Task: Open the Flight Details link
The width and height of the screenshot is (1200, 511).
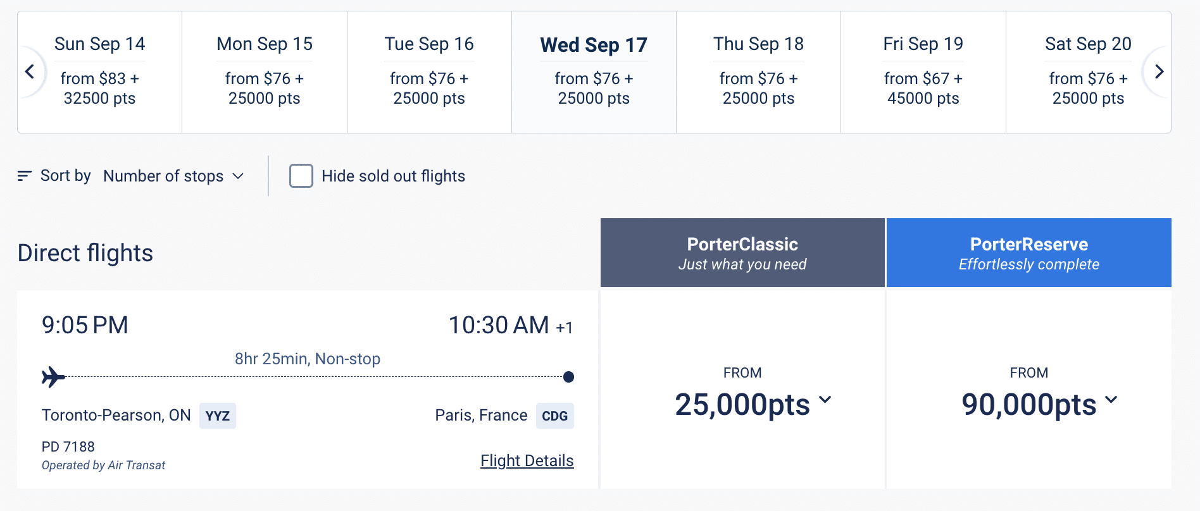Action: 527,460
